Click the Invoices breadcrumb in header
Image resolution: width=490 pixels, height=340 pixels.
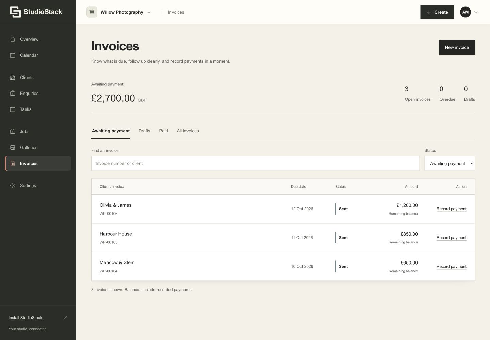coord(176,12)
